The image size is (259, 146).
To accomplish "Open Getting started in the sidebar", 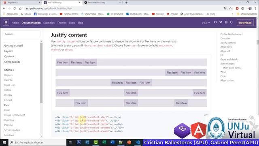I will coord(13,45).
